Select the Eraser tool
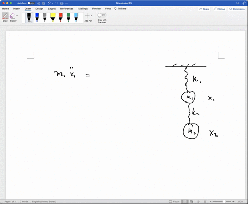The width and height of the screenshot is (248, 204). 12,17
